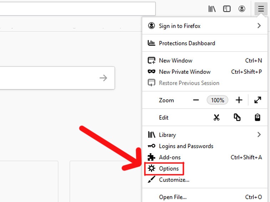Enter full screen with the arrows icon
The image size is (270, 202).
[258, 100]
